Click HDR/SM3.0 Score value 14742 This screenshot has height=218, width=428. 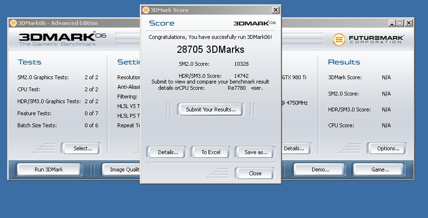click(x=241, y=76)
